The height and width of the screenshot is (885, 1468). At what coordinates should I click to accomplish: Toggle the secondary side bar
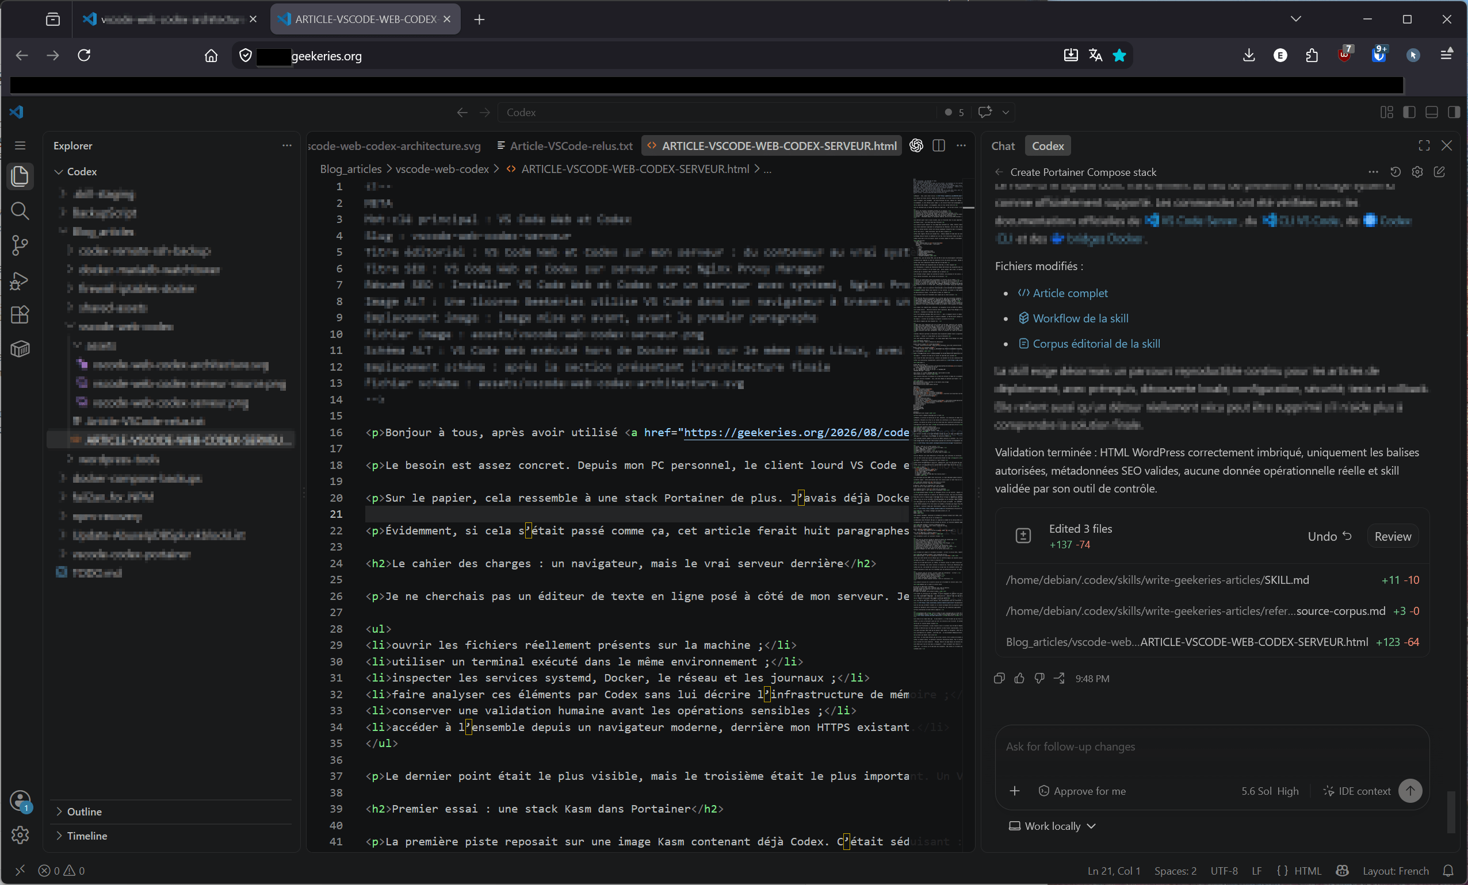[x=1454, y=112]
